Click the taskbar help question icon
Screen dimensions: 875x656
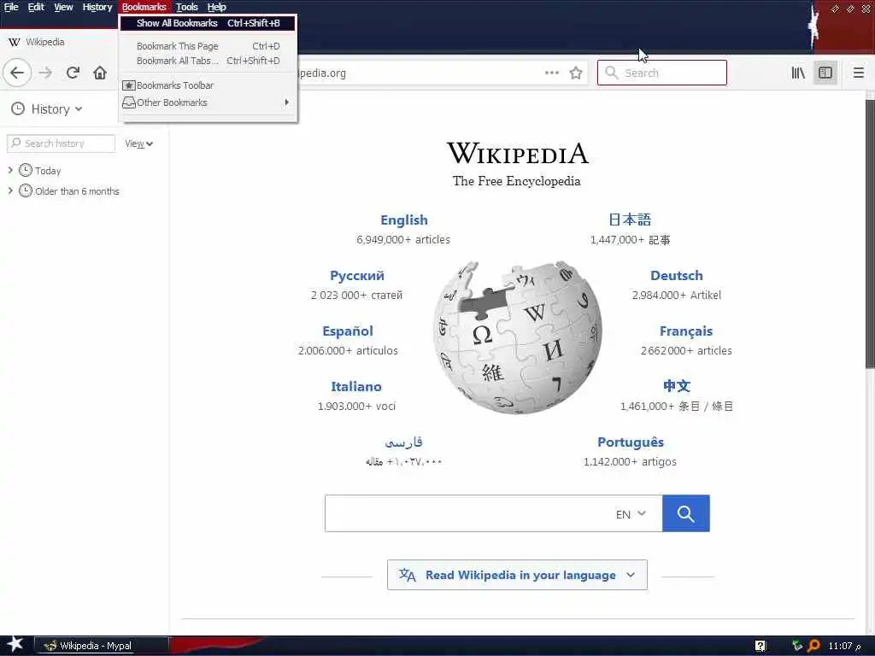pyautogui.click(x=760, y=646)
